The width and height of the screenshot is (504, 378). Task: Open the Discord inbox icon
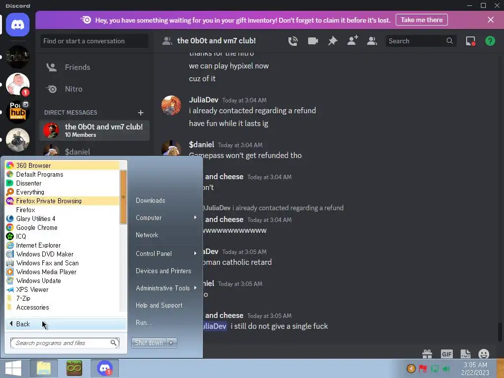[471, 41]
